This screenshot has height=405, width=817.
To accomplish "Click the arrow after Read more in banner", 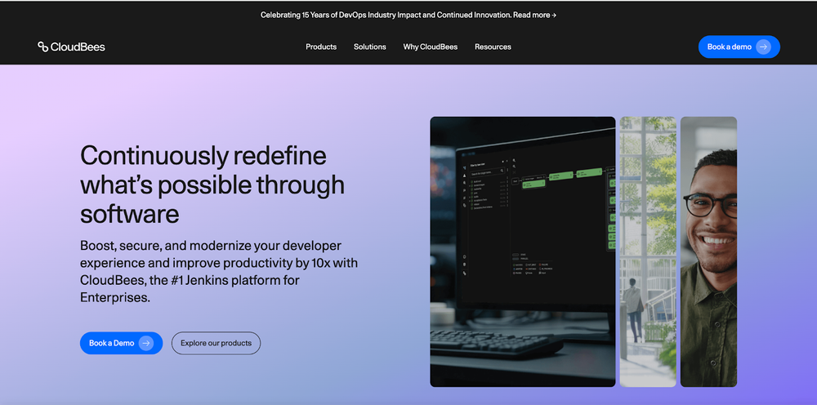I will click(554, 15).
